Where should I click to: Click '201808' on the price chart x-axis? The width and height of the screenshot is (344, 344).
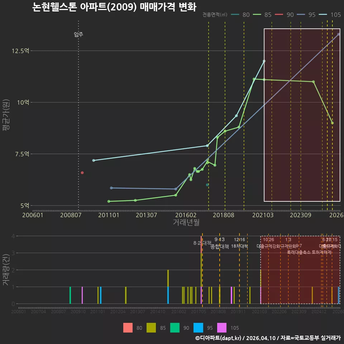coord(224,215)
